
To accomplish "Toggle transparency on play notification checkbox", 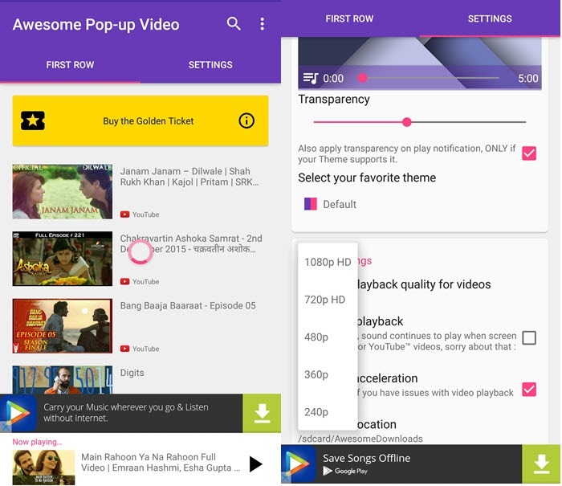I will 529,153.
